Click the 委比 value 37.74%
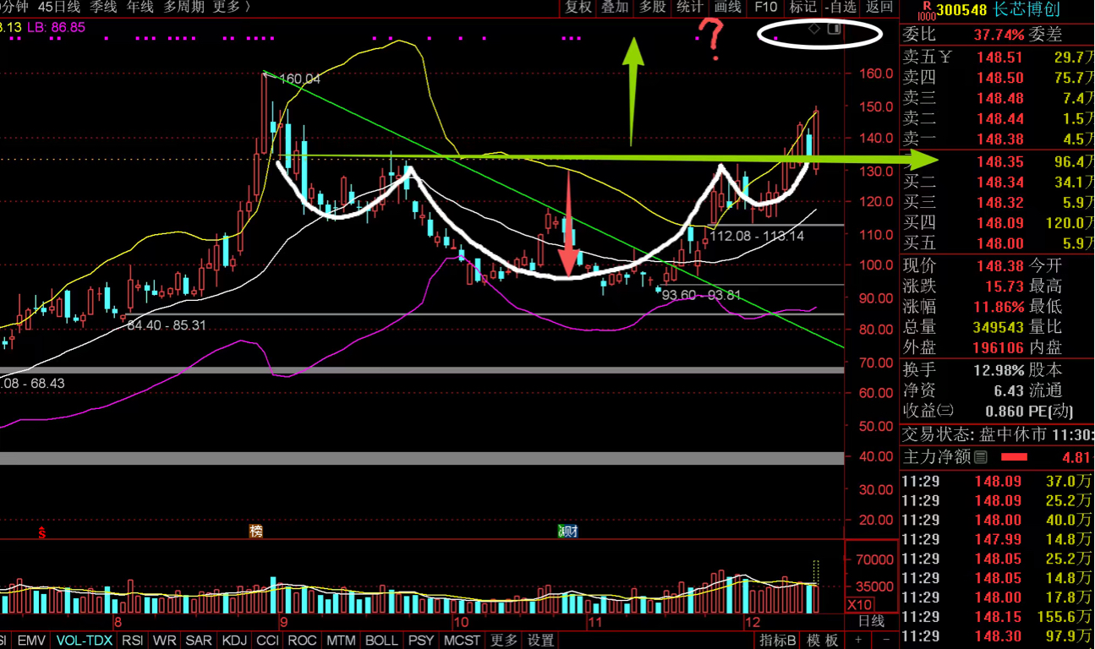The image size is (1095, 649). [x=999, y=35]
